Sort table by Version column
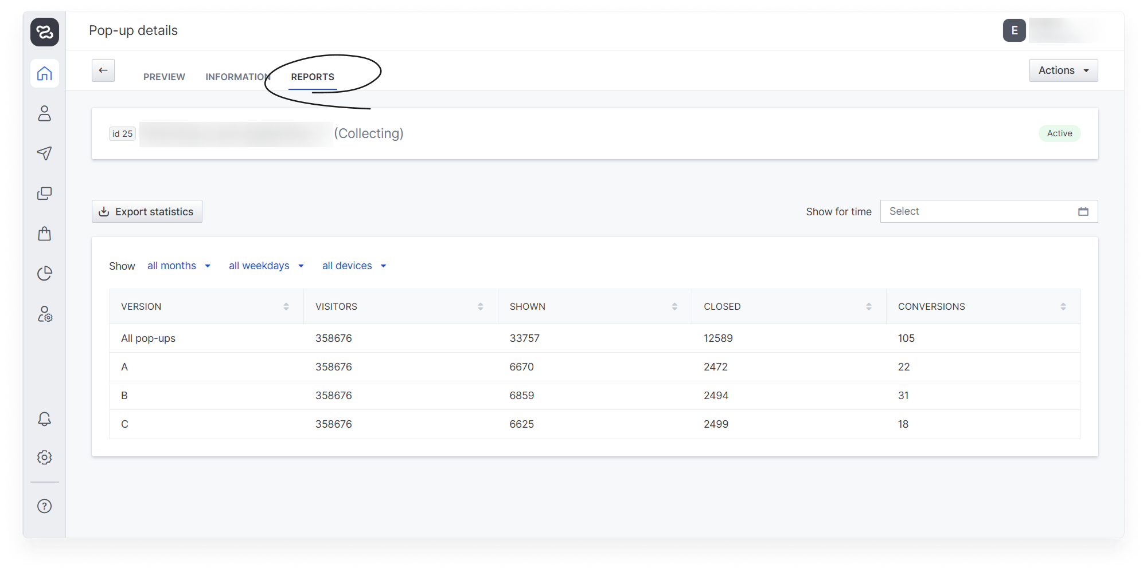The image size is (1147, 572). click(x=286, y=307)
